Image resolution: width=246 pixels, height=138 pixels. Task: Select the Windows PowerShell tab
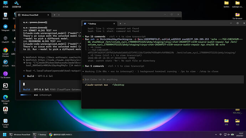point(34,15)
